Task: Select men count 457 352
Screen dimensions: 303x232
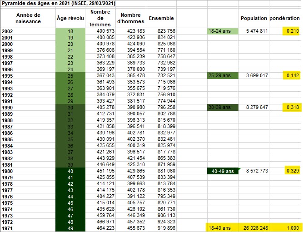Action: [131, 222]
